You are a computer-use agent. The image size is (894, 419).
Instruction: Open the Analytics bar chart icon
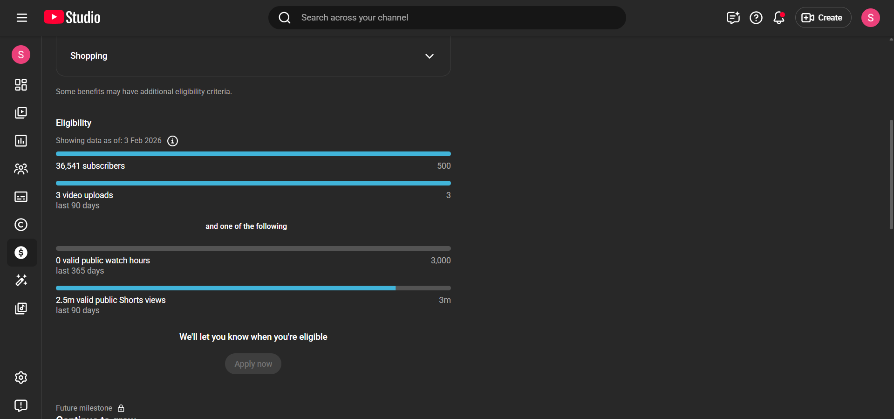click(21, 141)
